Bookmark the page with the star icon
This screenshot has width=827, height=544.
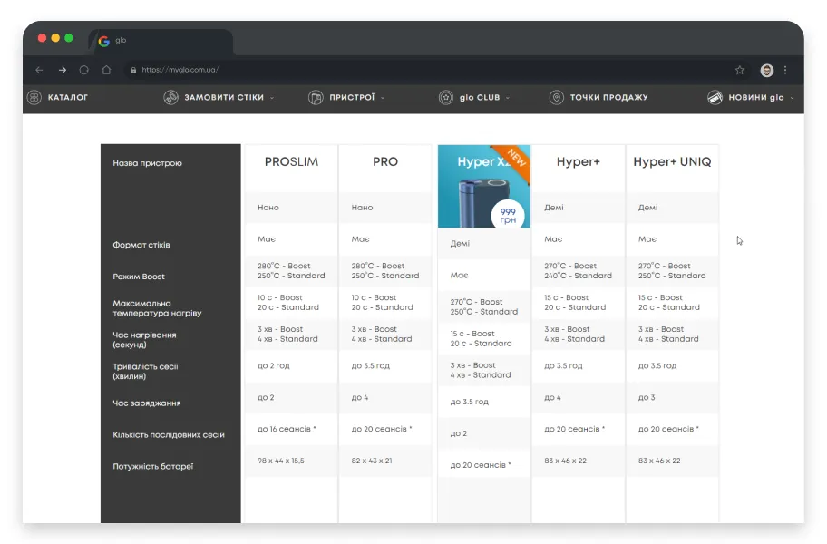[739, 70]
